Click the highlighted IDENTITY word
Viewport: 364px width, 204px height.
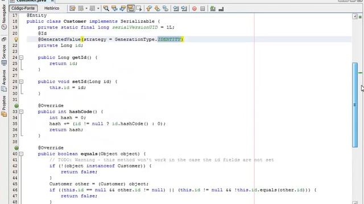pyautogui.click(x=169, y=39)
